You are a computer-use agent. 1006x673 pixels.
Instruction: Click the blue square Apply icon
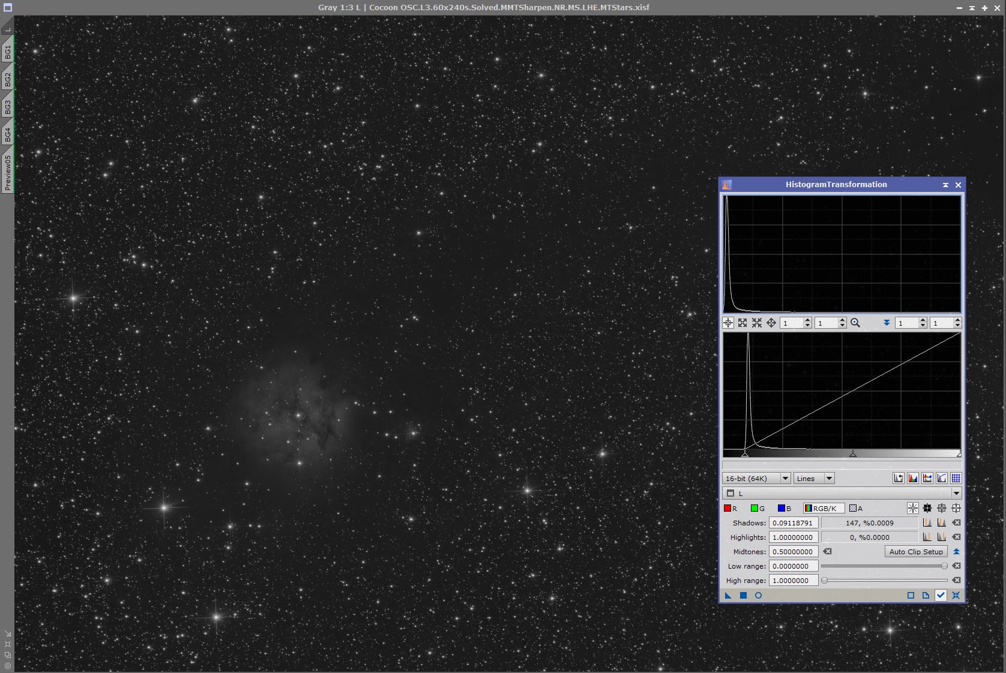click(743, 596)
